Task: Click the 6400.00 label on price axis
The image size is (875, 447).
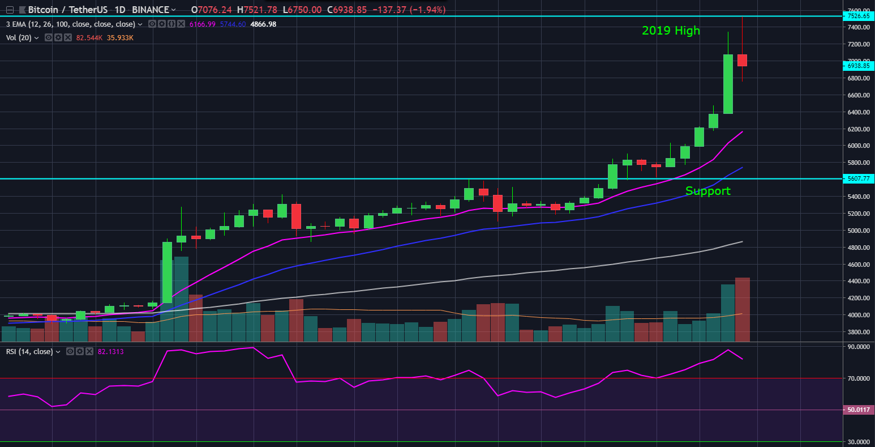Action: [858, 112]
